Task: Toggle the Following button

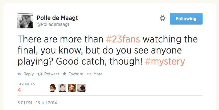Action: click(x=186, y=19)
